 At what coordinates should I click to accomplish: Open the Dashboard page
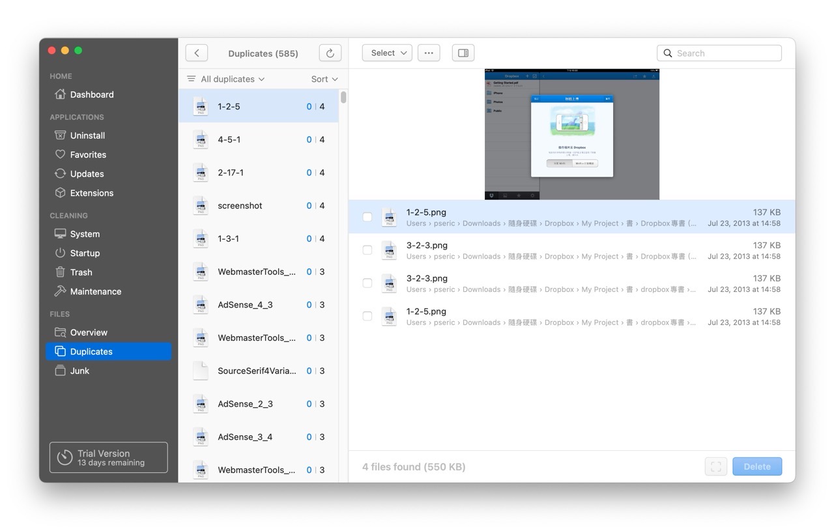tap(108, 94)
